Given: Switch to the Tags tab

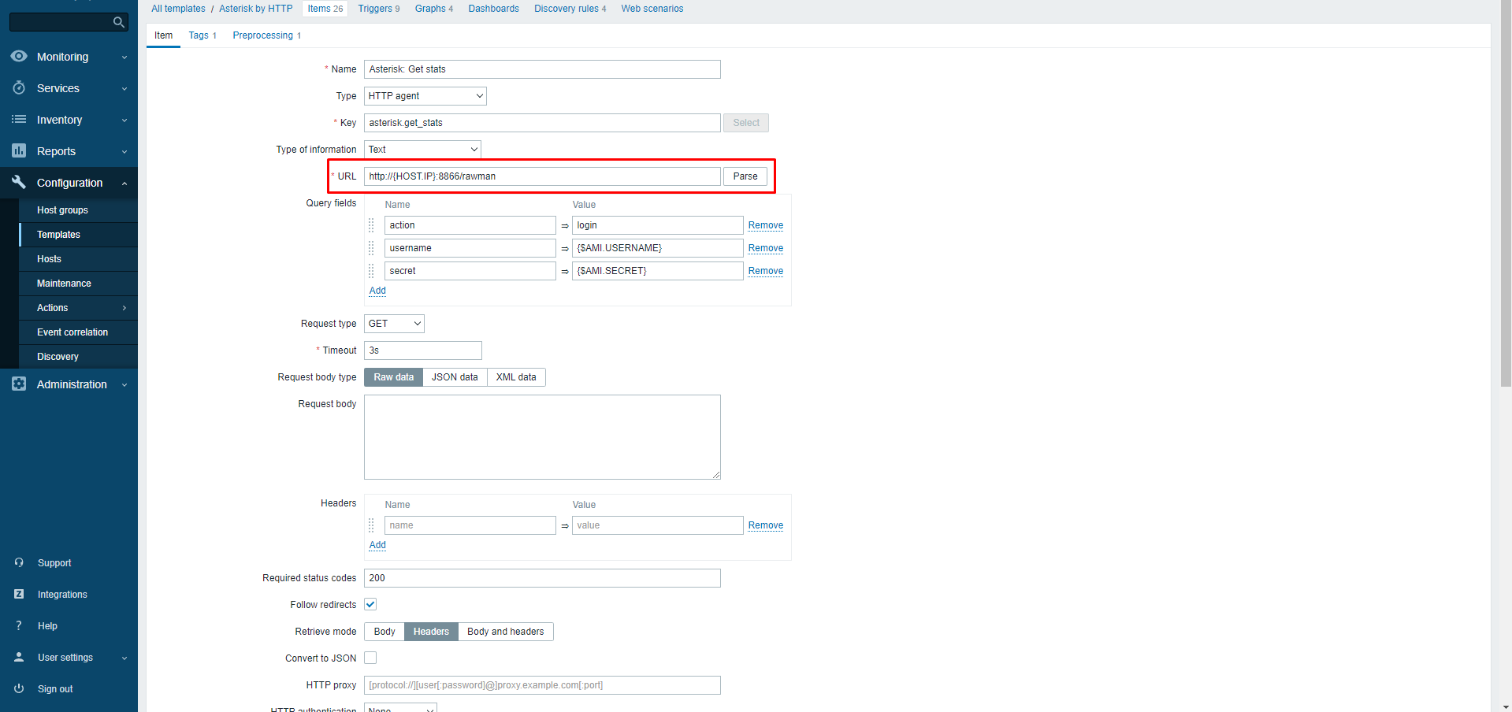Looking at the screenshot, I should point(202,35).
